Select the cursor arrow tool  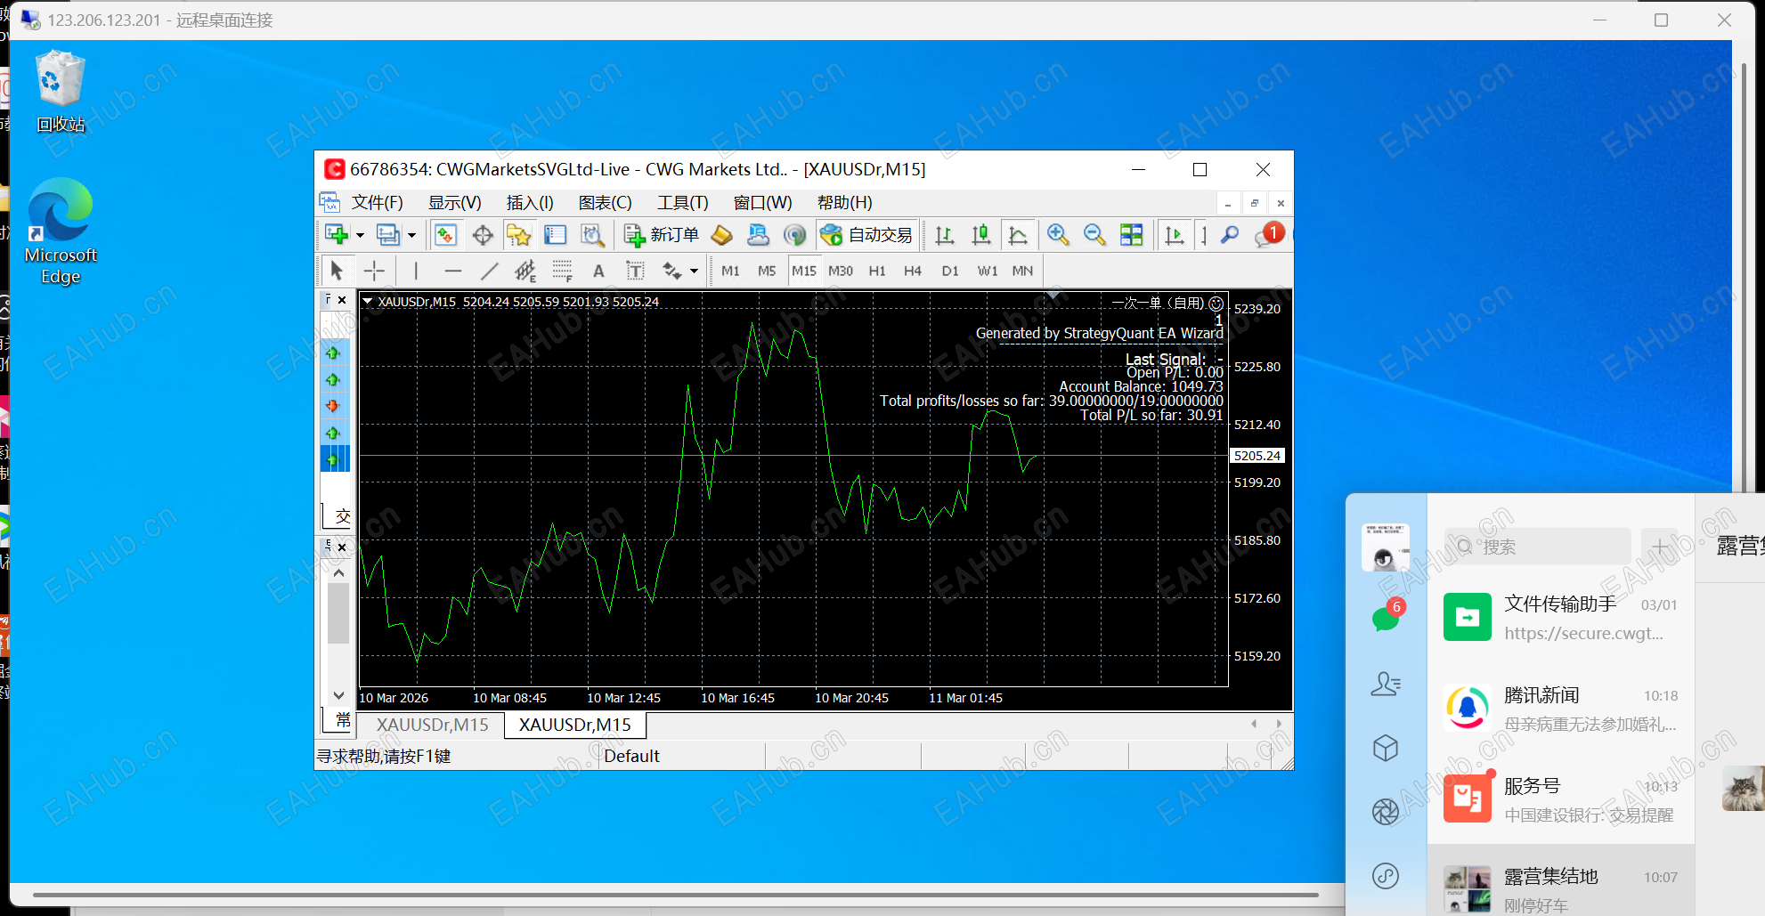[337, 271]
